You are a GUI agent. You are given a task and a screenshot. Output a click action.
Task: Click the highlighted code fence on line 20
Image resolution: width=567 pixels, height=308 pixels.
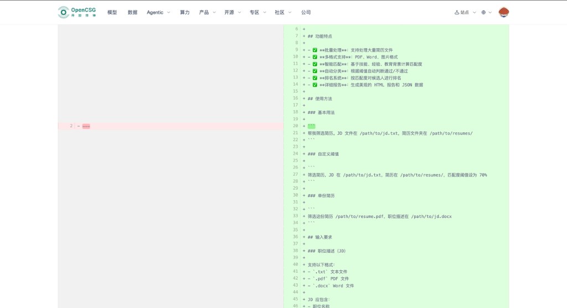pos(311,126)
